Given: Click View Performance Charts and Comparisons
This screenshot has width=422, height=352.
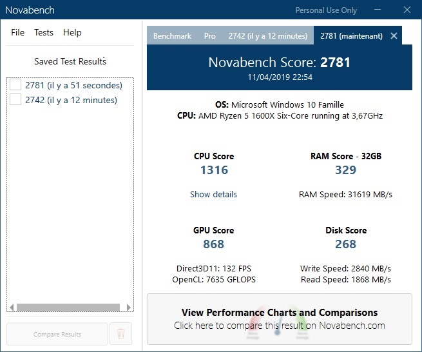Looking at the screenshot, I should click(280, 318).
